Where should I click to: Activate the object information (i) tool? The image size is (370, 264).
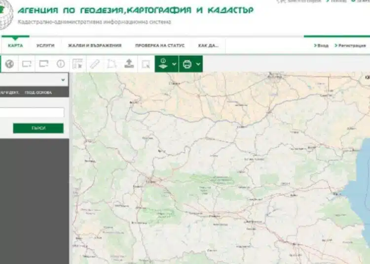61,64
